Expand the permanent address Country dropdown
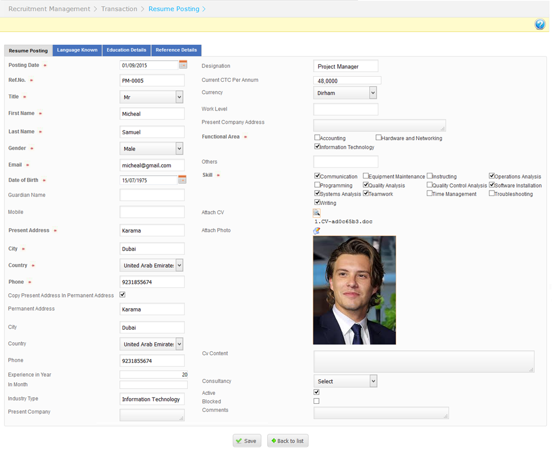 151,344
